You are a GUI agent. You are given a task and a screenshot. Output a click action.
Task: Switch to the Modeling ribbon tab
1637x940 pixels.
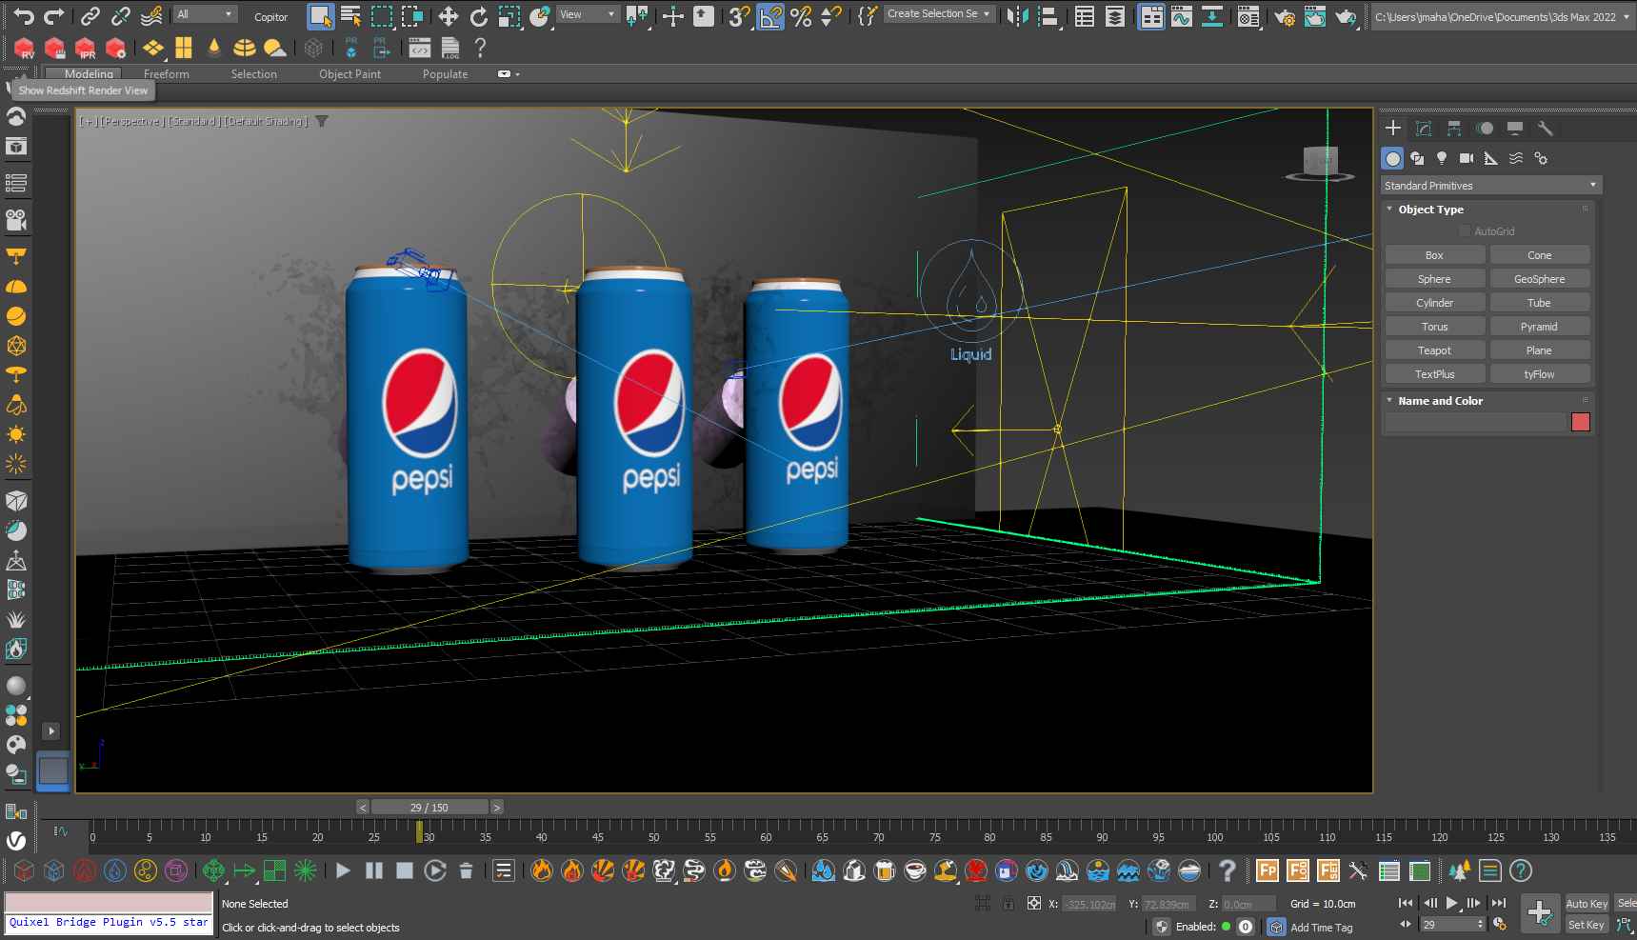(89, 73)
